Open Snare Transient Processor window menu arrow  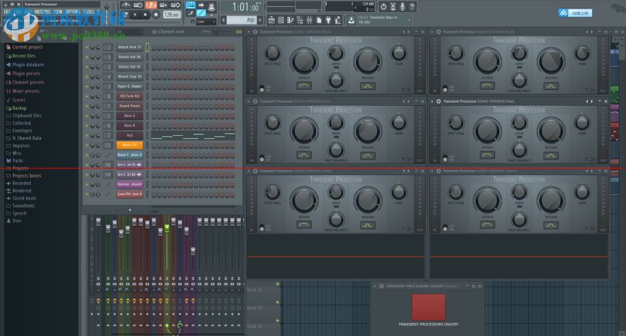[432, 171]
